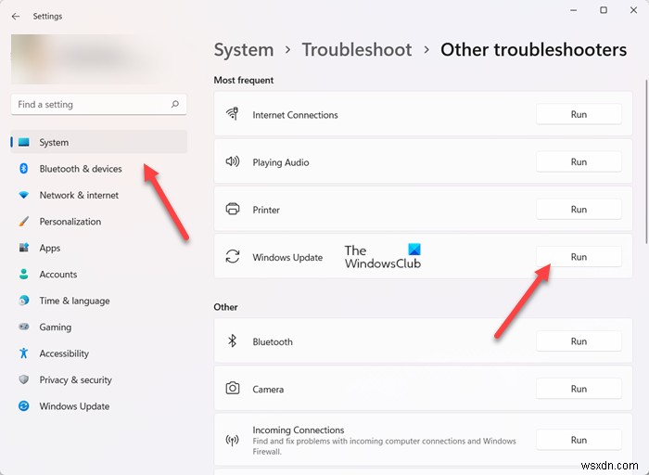
Task: Focus the Find a setting search box
Action: (99, 104)
